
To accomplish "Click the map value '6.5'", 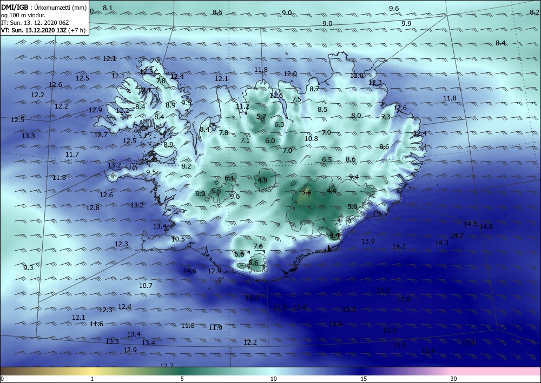I will [327, 159].
